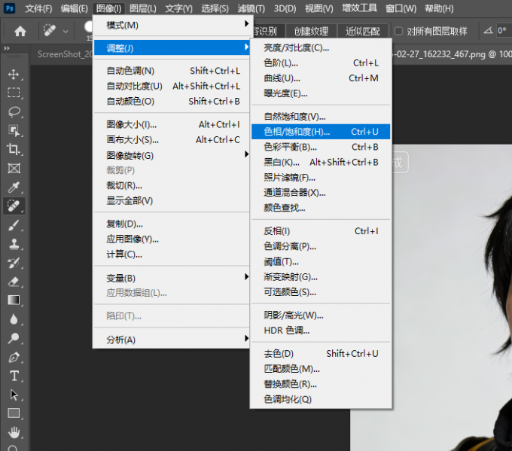Select the Clone Stamp tool
This screenshot has height=451, width=512.
tap(14, 244)
